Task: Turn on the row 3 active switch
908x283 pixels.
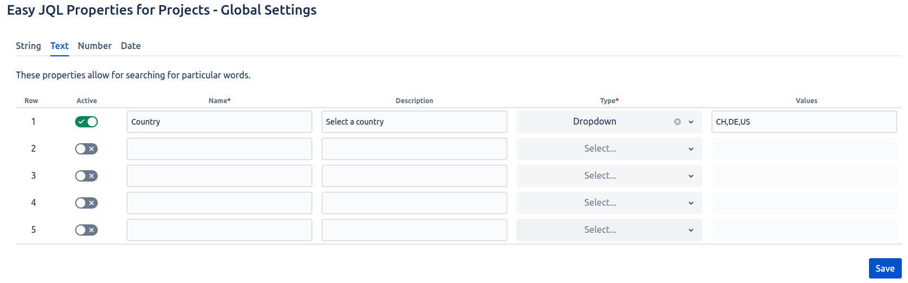Action: (x=86, y=176)
